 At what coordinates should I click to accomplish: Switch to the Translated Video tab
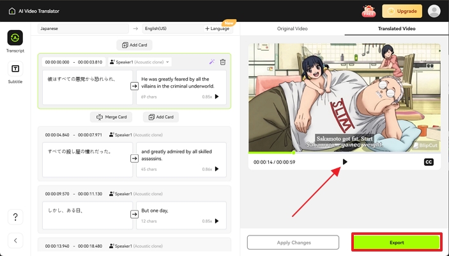point(397,29)
